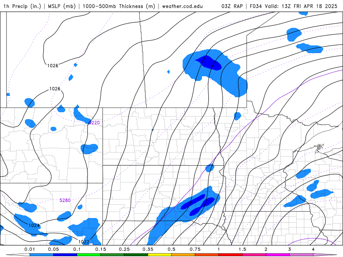This screenshot has height=257, width=343.
Task: Click the orange 0.5 legend color
Action: coord(184,255)
